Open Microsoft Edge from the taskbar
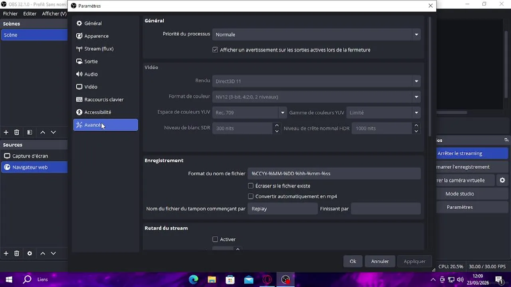Image resolution: width=511 pixels, height=287 pixels. tap(193, 279)
